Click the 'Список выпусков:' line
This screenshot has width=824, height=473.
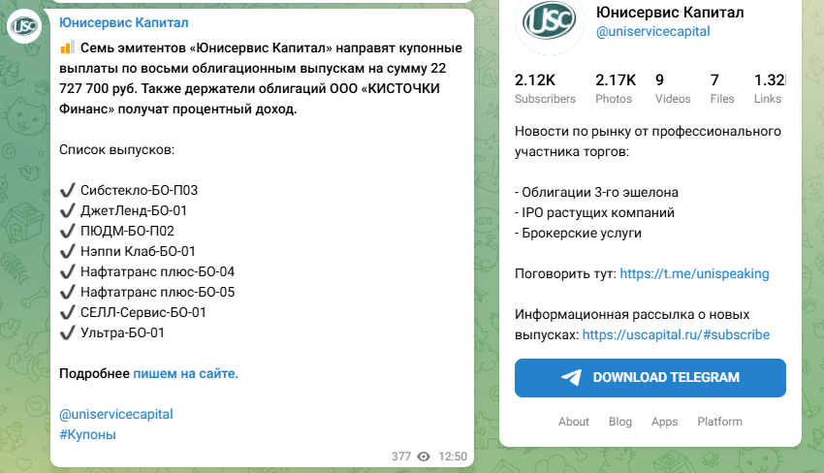click(x=116, y=150)
